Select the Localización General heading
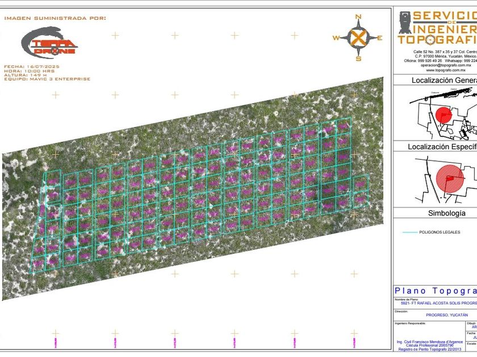477x357 pixels. point(444,80)
